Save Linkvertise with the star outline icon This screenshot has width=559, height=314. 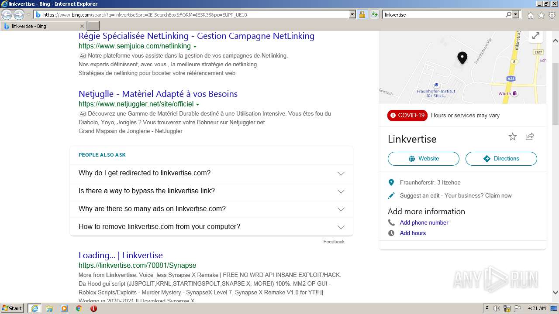coord(513,137)
